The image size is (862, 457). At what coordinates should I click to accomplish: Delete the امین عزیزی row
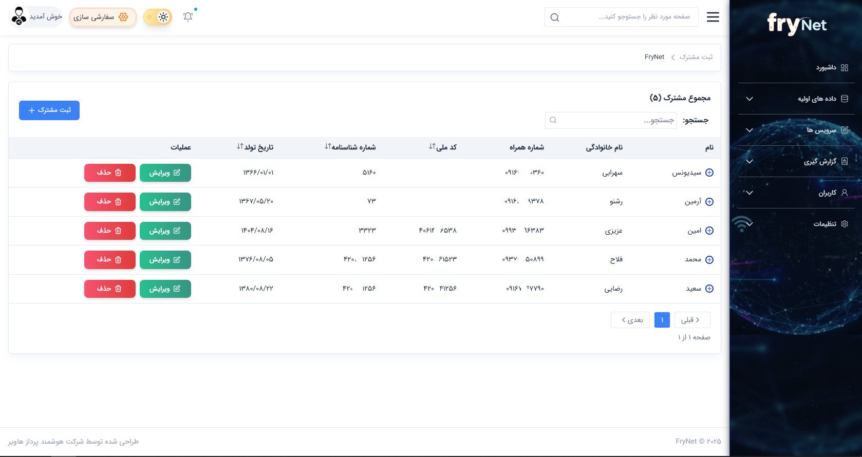[110, 231]
